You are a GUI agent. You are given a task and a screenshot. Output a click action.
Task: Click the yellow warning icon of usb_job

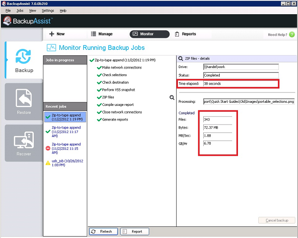tap(48, 163)
